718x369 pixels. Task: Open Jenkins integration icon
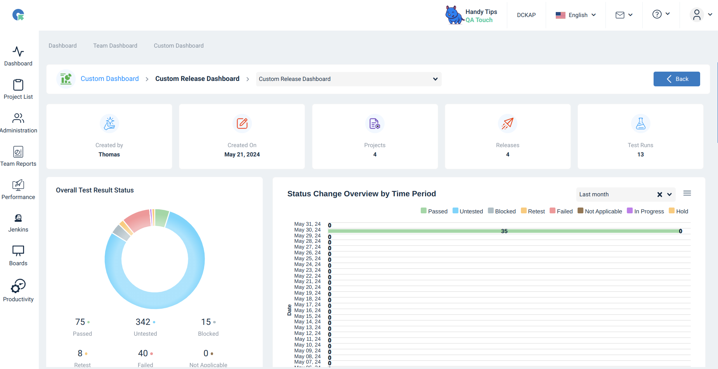(18, 218)
